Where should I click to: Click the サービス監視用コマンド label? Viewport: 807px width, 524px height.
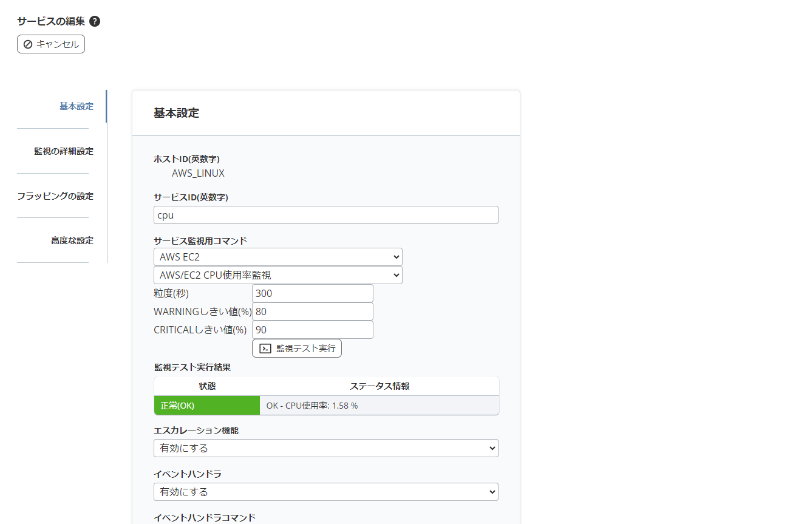pyautogui.click(x=200, y=240)
